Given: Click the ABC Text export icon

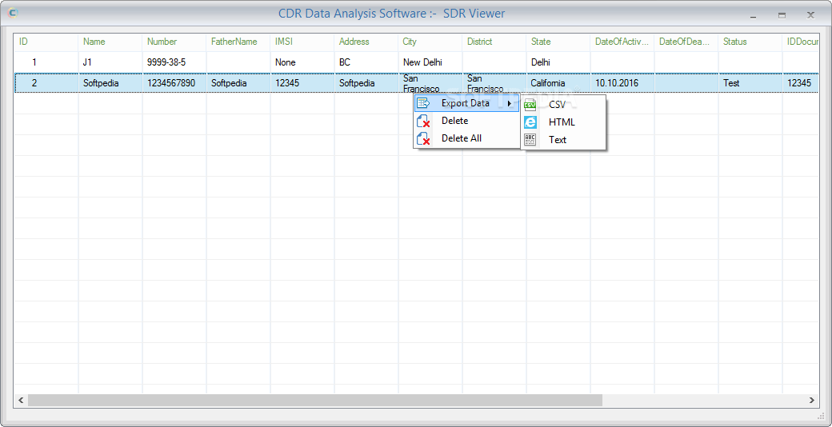Looking at the screenshot, I should pos(530,140).
